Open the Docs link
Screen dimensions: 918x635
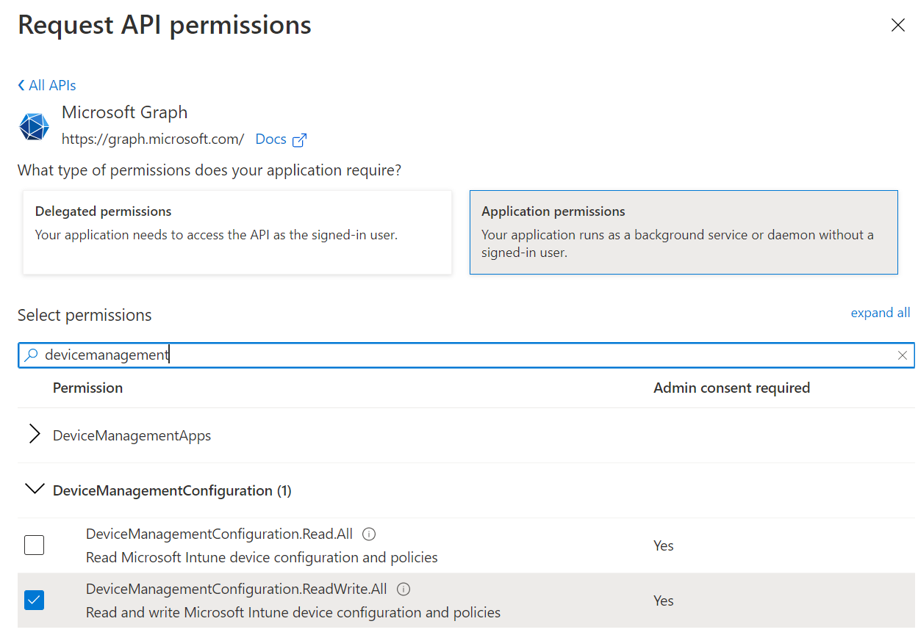pyautogui.click(x=270, y=139)
